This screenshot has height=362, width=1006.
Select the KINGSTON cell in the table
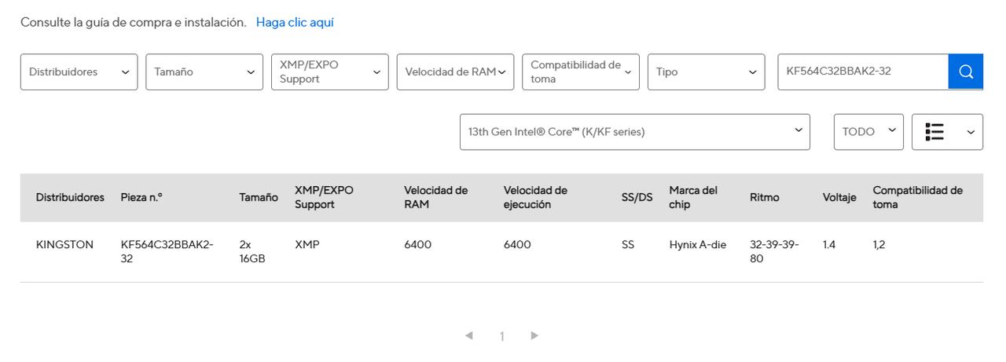coord(64,245)
